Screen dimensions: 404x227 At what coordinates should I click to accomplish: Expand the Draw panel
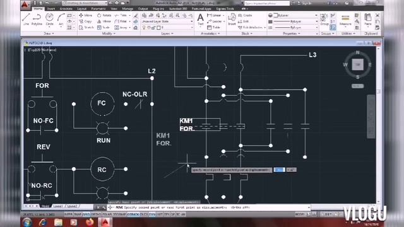click(49, 33)
